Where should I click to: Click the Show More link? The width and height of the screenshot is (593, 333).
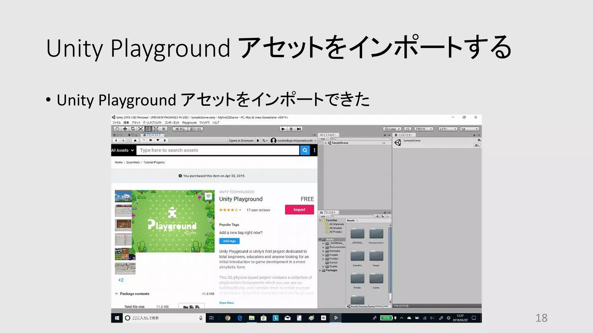(x=226, y=303)
